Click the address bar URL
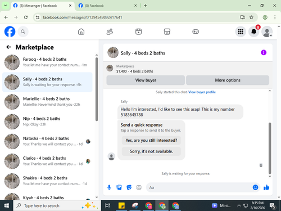This screenshot has height=211, width=281. click(x=83, y=17)
